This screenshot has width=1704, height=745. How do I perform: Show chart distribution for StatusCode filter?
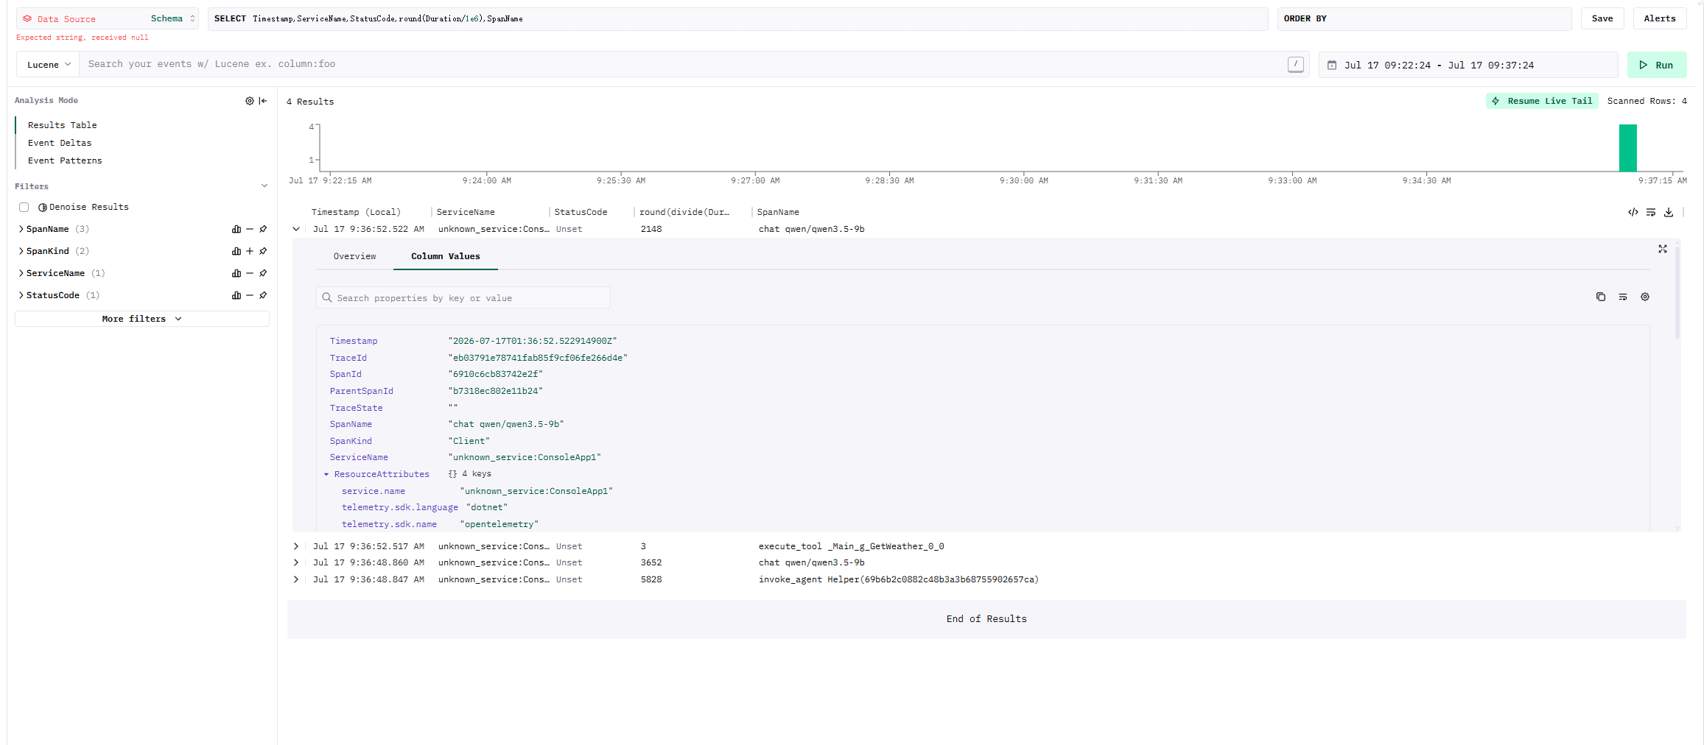coord(236,296)
